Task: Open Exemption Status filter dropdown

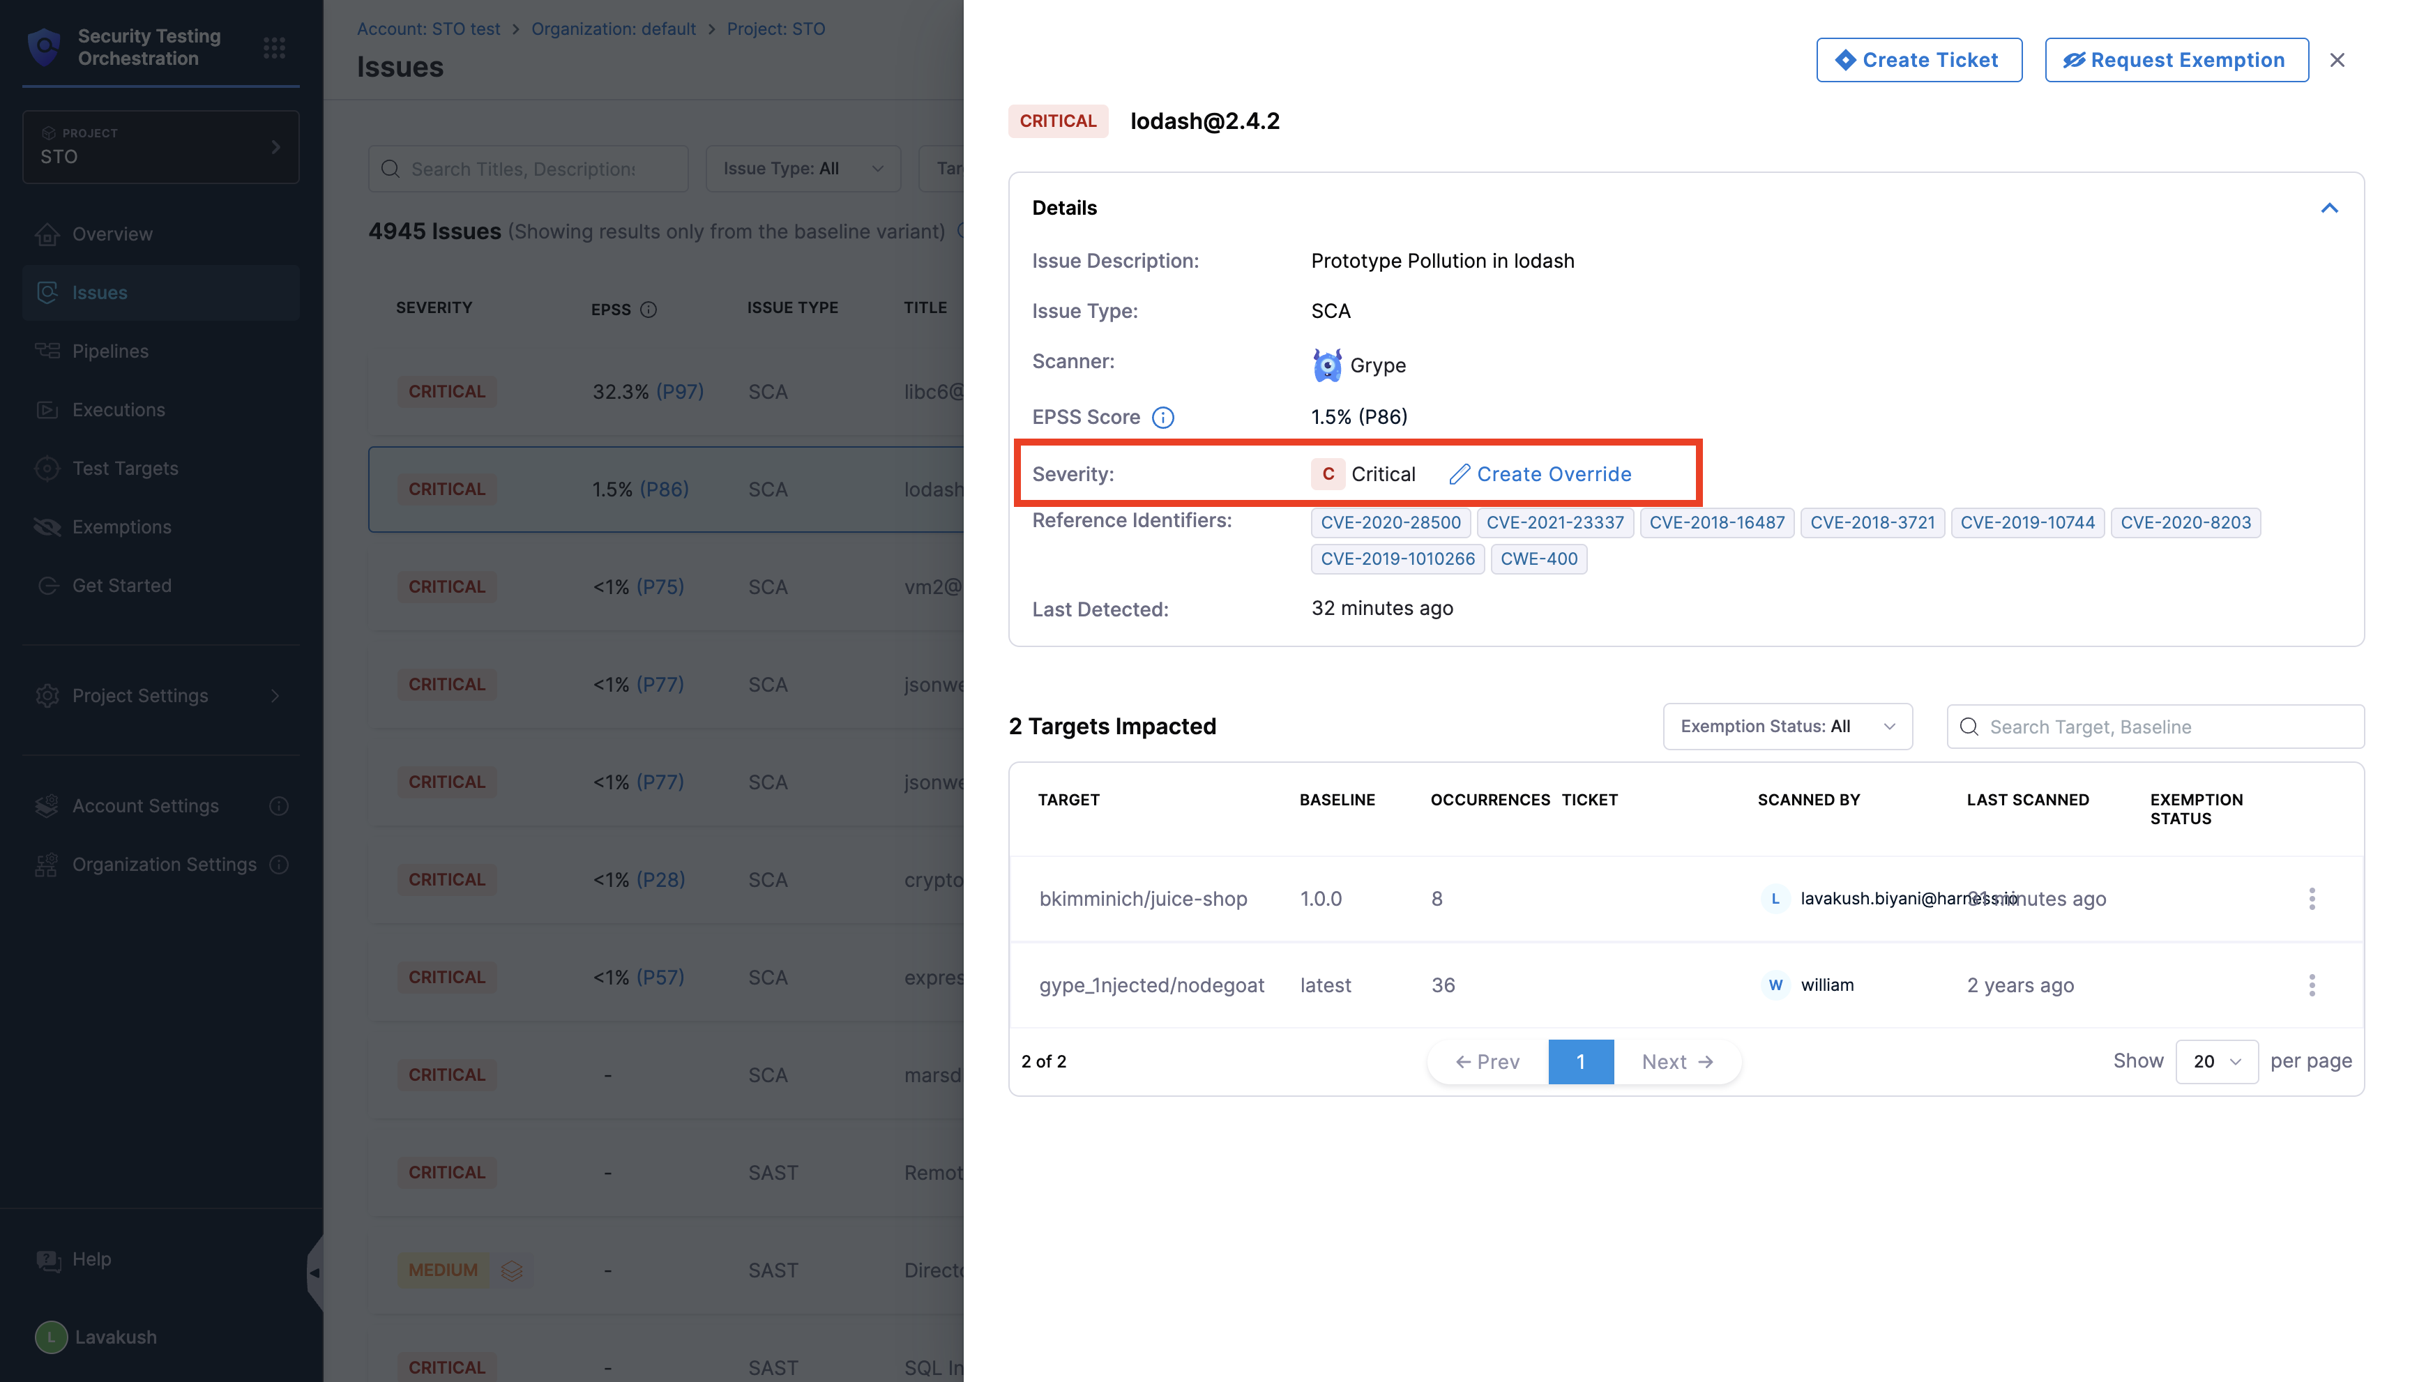Action: click(1787, 726)
